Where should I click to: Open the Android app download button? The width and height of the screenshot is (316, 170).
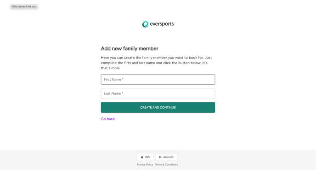[166, 157]
